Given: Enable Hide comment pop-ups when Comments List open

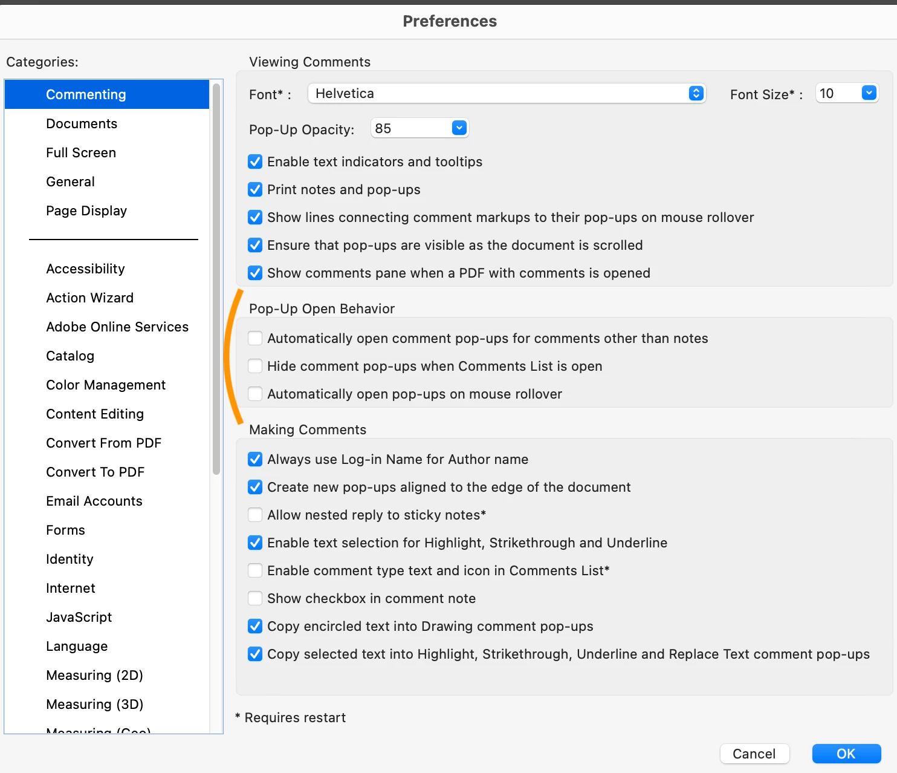Looking at the screenshot, I should pyautogui.click(x=255, y=367).
